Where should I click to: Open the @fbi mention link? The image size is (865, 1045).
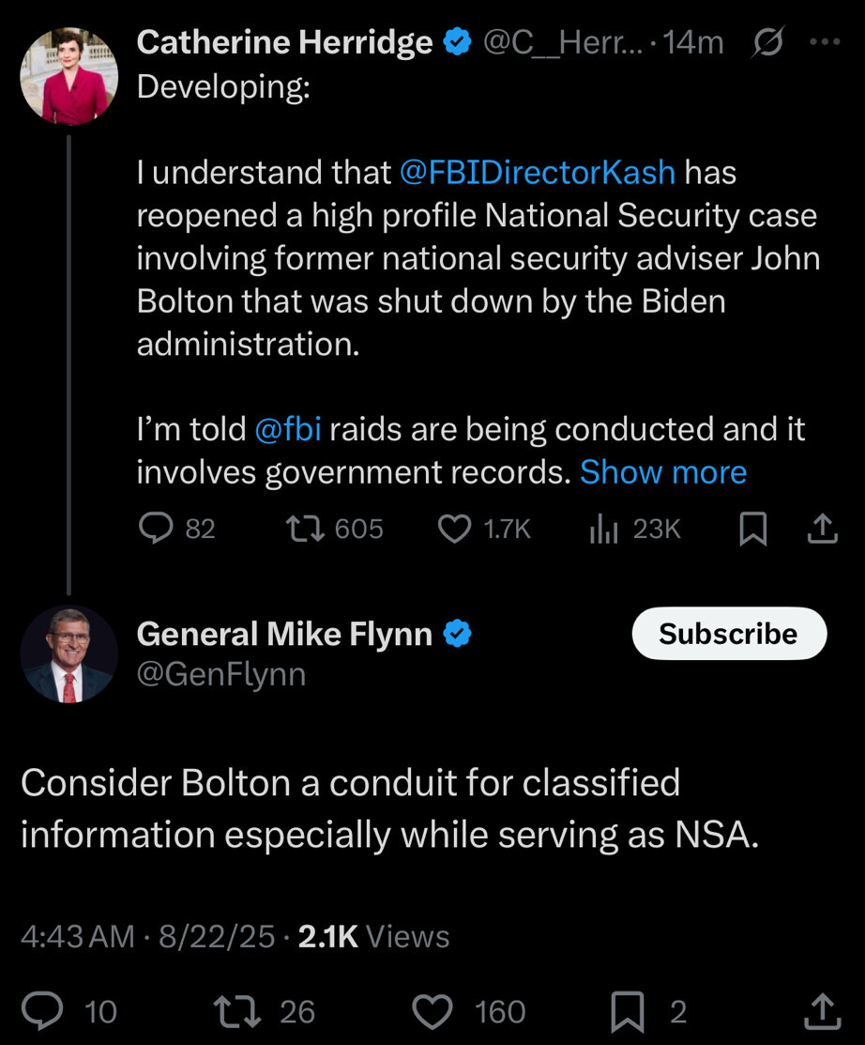[288, 429]
